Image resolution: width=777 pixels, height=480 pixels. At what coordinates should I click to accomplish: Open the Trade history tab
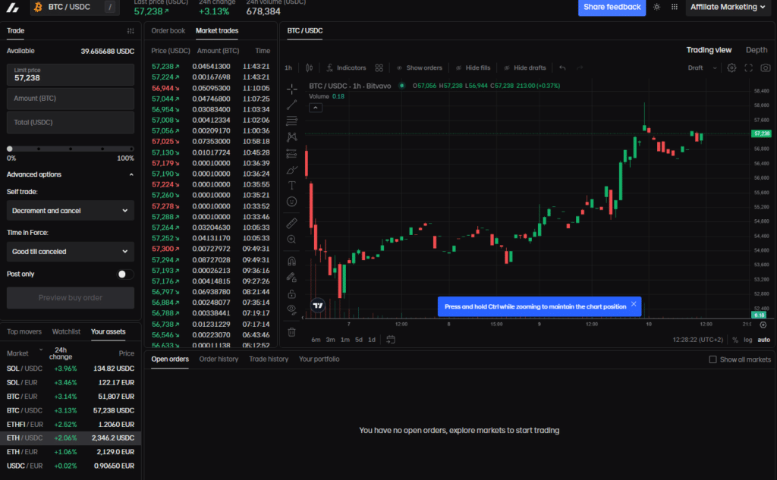(269, 359)
